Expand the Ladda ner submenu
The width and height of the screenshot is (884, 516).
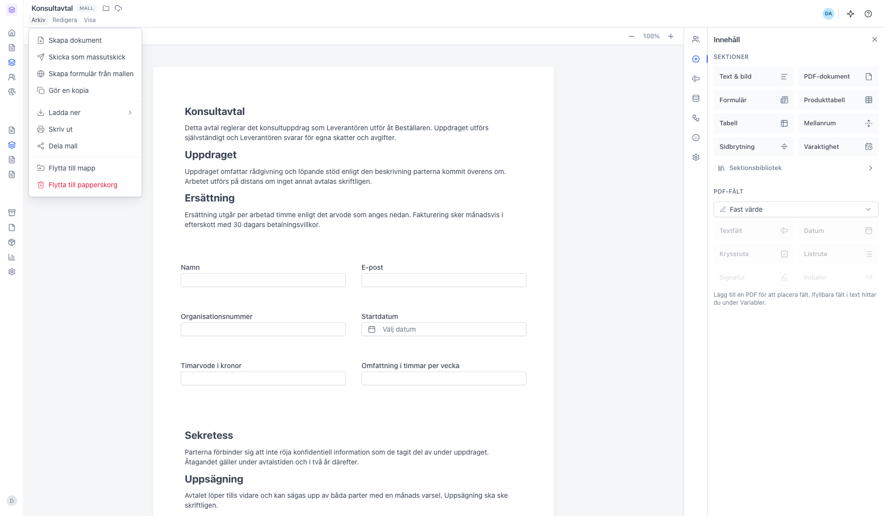(85, 113)
